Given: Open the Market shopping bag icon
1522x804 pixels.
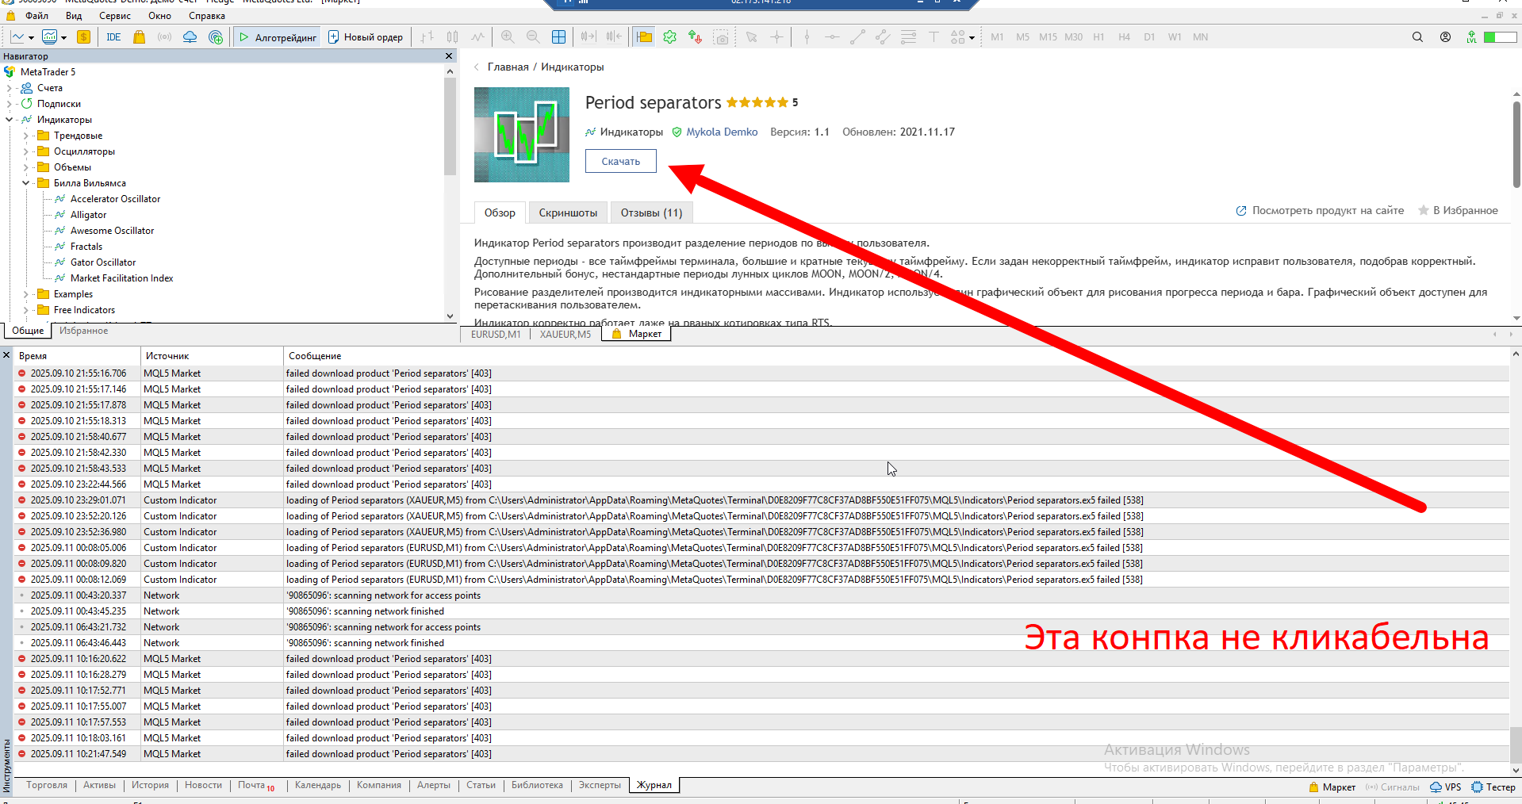Looking at the screenshot, I should pyautogui.click(x=140, y=36).
